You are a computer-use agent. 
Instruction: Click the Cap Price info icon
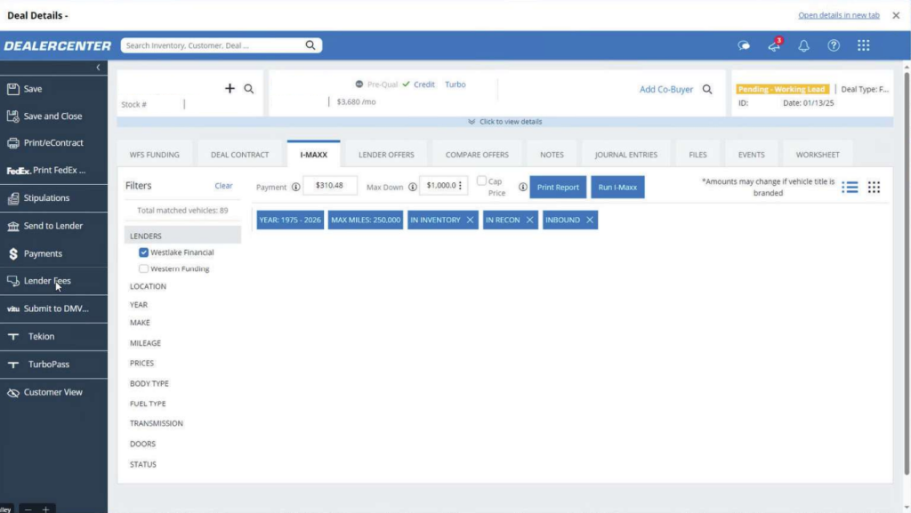523,187
